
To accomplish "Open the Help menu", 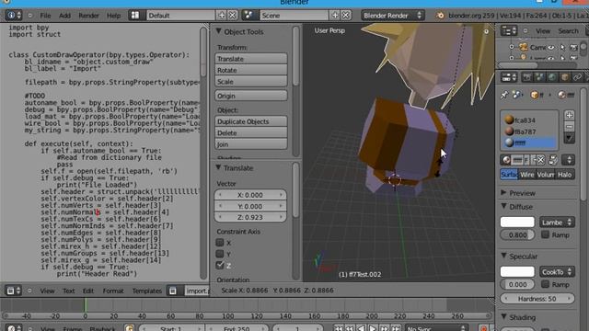I will click(x=114, y=16).
